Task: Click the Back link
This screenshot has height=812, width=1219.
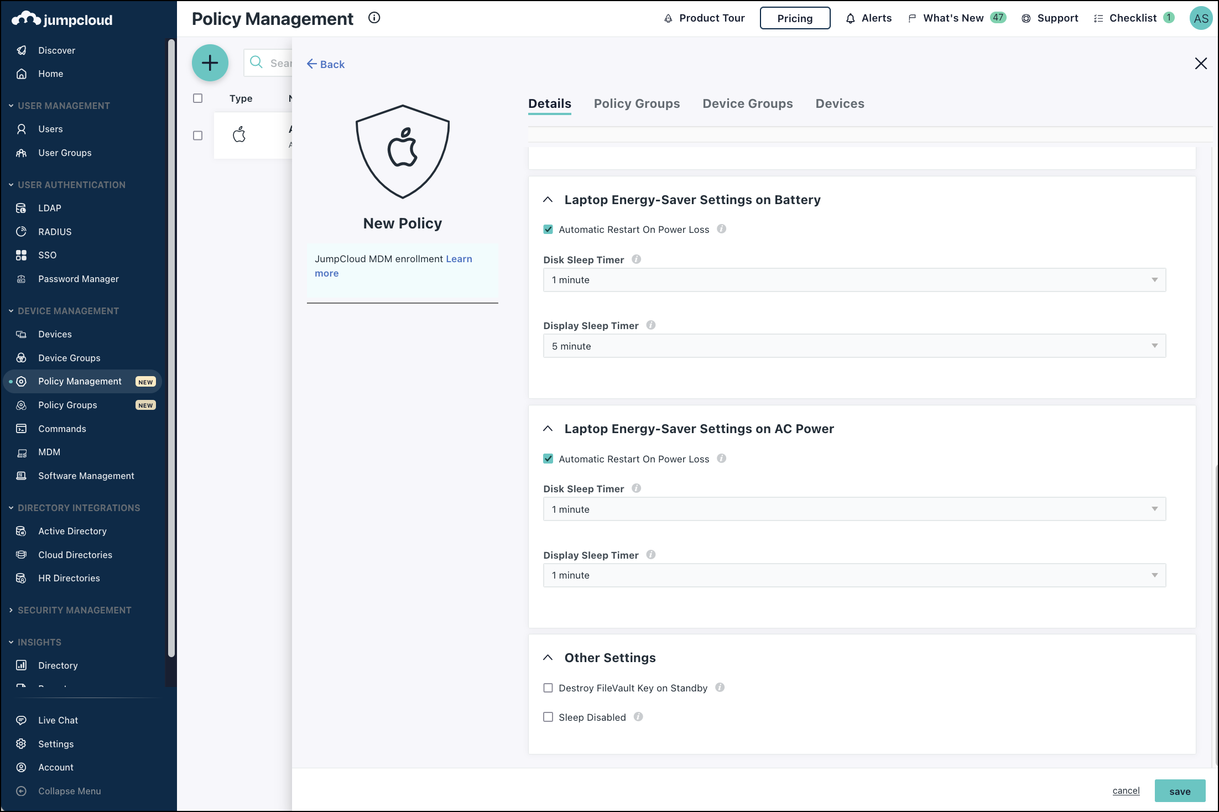Action: click(x=326, y=64)
